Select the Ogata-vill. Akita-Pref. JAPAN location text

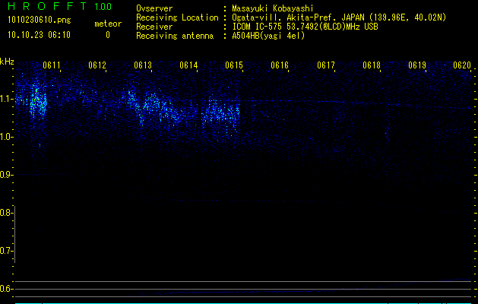[x=339, y=17]
